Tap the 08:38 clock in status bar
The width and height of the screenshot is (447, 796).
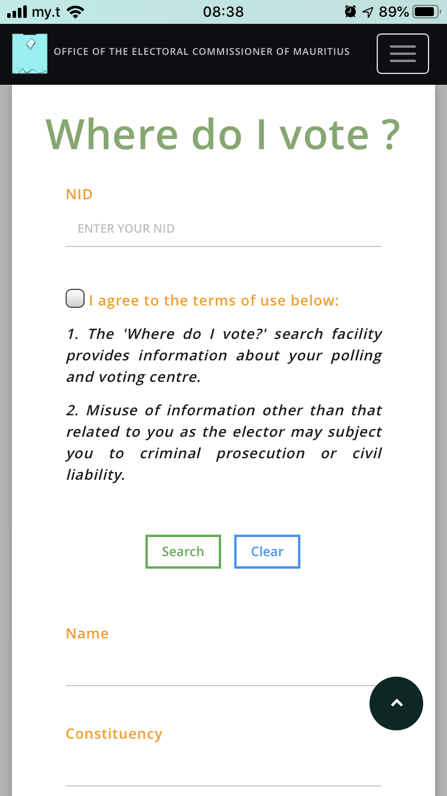tap(223, 12)
